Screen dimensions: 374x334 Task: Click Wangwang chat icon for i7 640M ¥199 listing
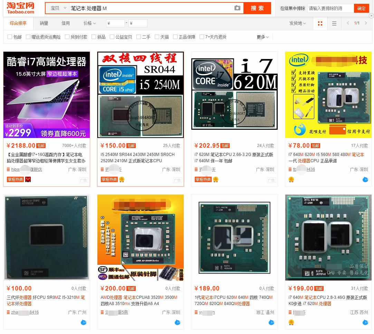pos(365,322)
